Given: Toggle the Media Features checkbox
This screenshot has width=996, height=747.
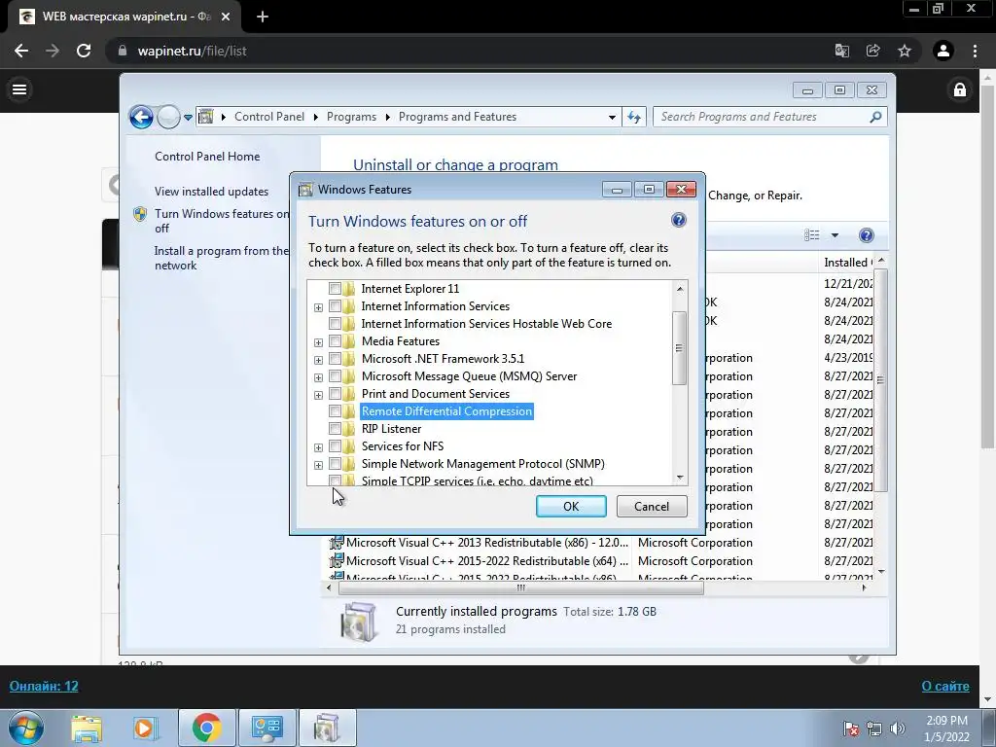Looking at the screenshot, I should pyautogui.click(x=335, y=341).
